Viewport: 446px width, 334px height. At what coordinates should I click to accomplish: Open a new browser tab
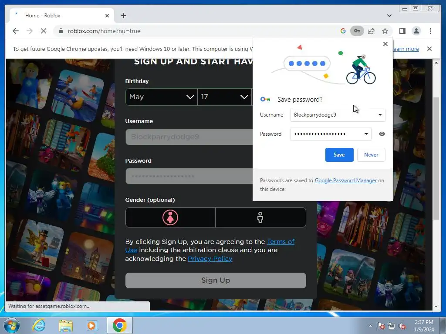[x=123, y=16]
